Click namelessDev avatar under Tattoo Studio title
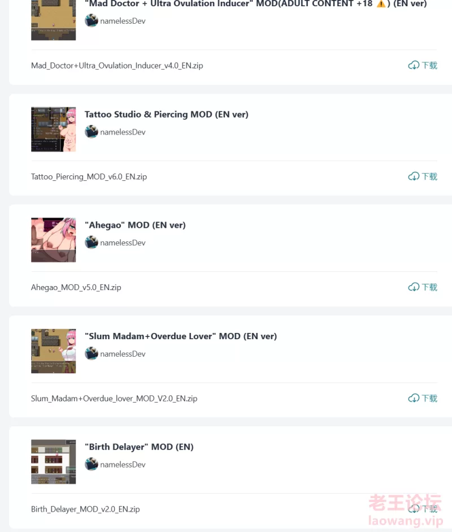The image size is (452, 532). [x=91, y=132]
